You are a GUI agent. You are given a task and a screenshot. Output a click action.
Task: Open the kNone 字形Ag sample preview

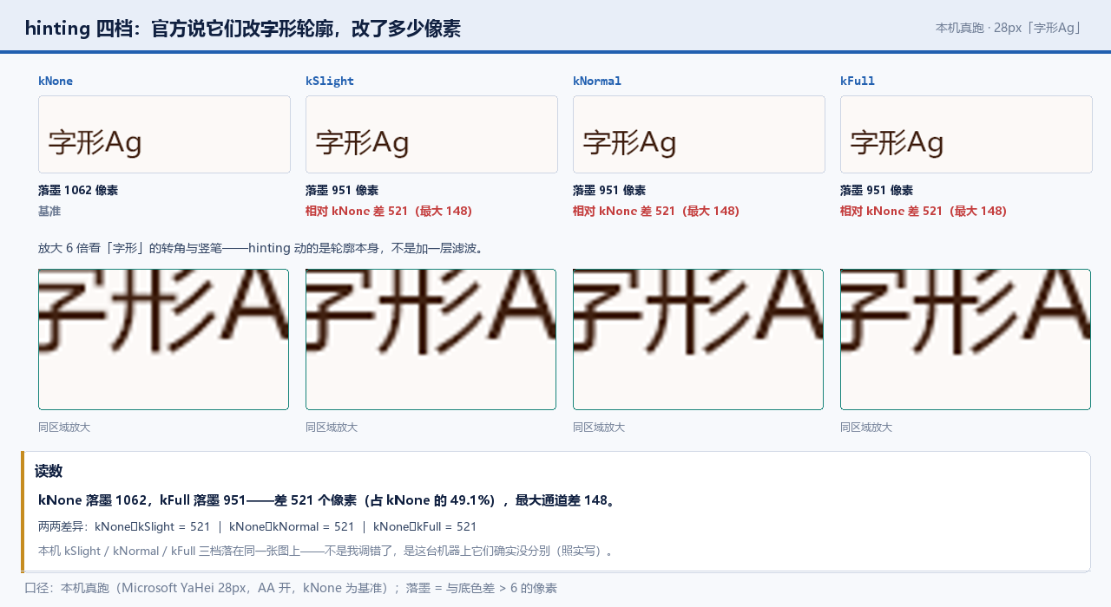pos(164,134)
